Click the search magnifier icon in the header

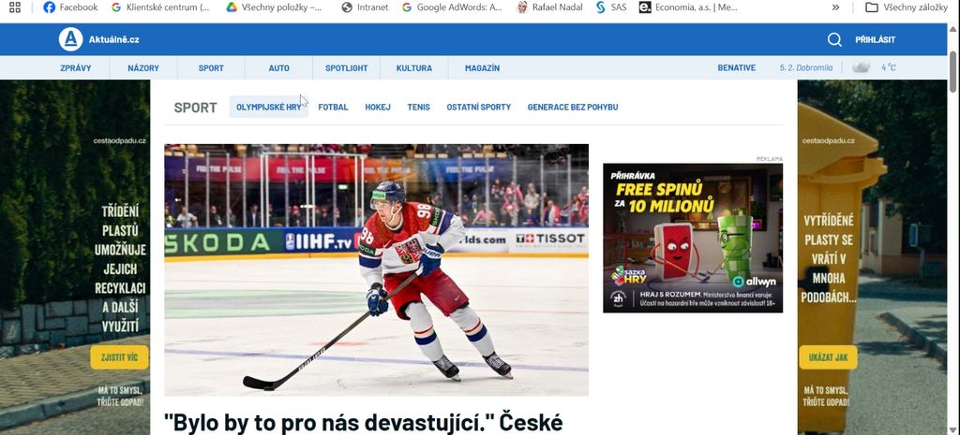tap(834, 39)
